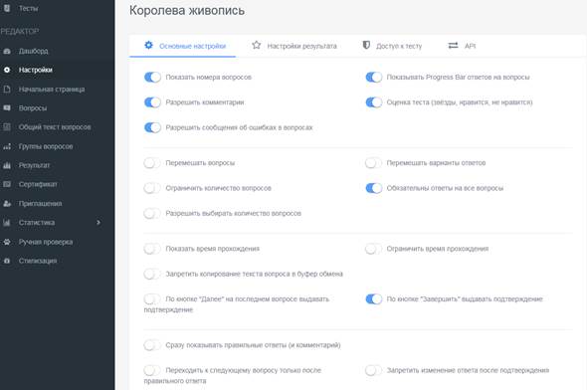
Task: Click the Результат chart icon
Action: [7, 165]
